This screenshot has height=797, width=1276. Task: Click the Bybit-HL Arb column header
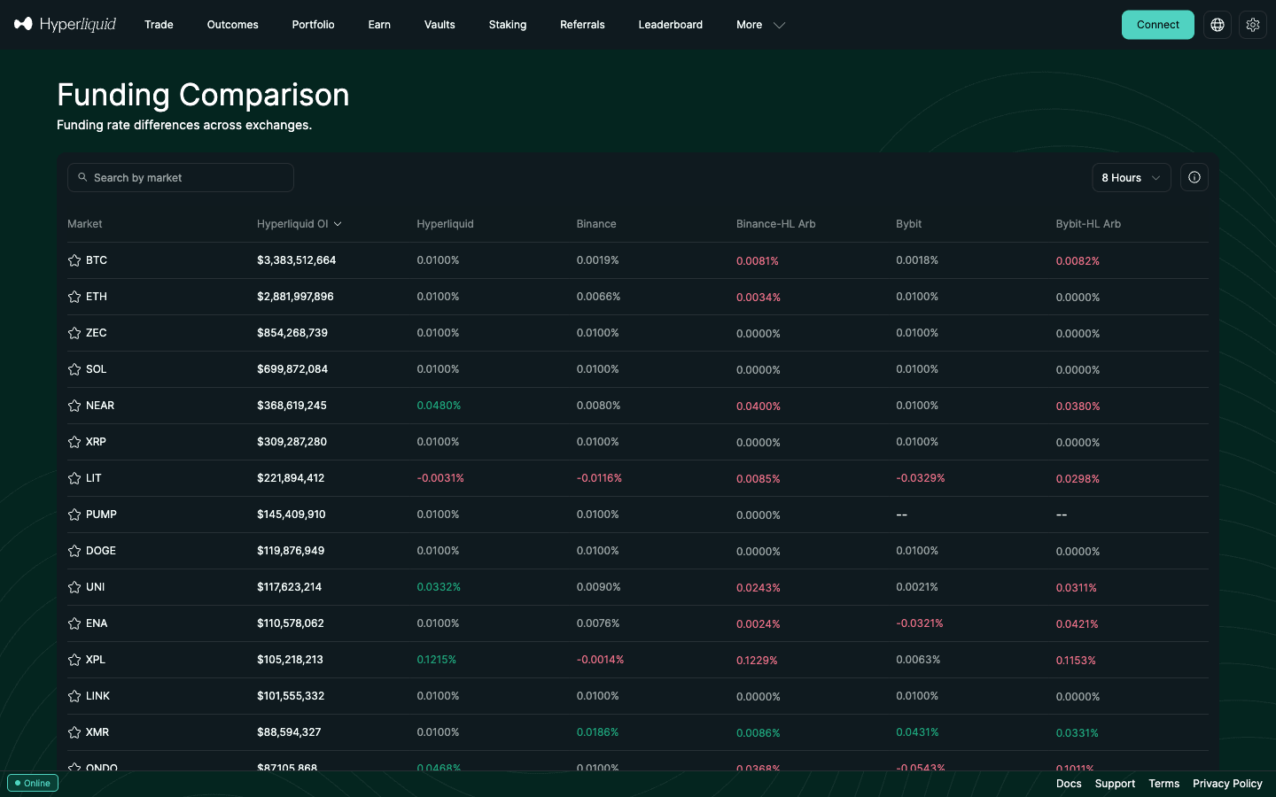pos(1088,224)
